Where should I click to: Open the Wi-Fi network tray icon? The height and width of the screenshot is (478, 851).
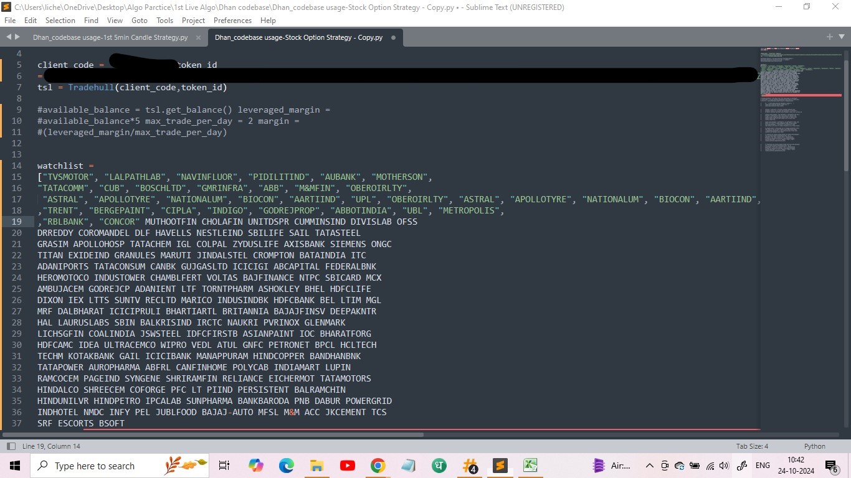[x=709, y=466]
